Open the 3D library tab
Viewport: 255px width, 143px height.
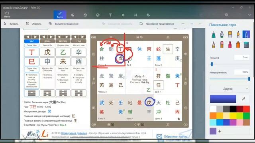click(x=148, y=15)
